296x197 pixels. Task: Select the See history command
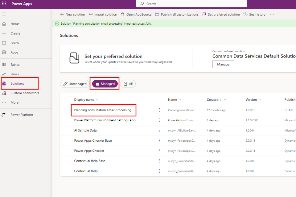(x=254, y=14)
